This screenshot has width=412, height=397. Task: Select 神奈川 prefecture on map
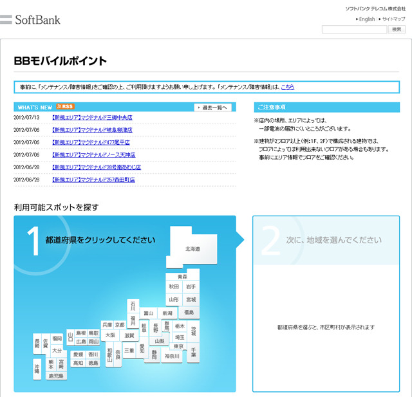click(172, 356)
